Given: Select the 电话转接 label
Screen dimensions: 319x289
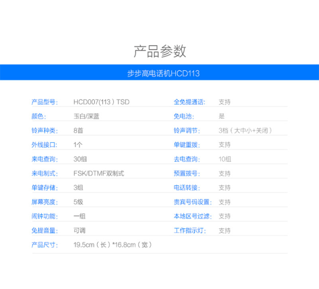Looking at the screenshot, I should (187, 187).
